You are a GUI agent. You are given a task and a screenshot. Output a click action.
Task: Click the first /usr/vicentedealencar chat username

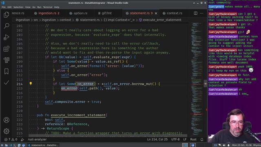coord(223,36)
